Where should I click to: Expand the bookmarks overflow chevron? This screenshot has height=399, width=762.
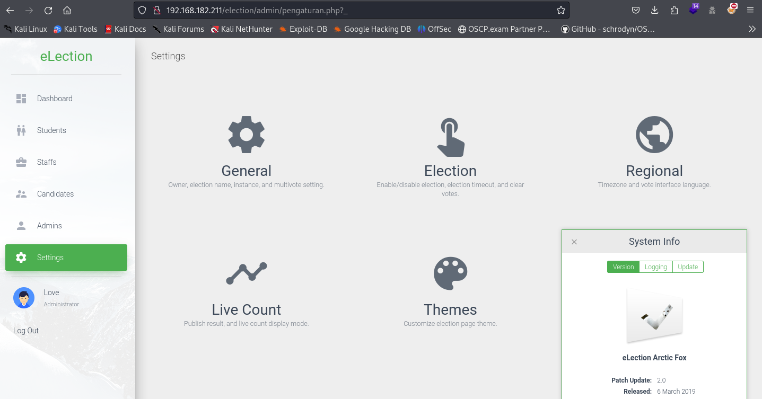[x=752, y=29]
